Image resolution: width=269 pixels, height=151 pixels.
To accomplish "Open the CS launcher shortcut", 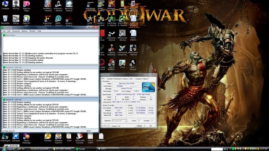I will (111, 35).
